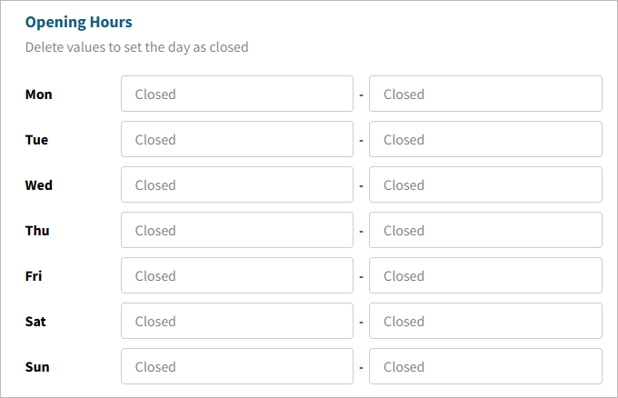
Task: Focus the Wednesday opening time field
Action: [x=236, y=184]
